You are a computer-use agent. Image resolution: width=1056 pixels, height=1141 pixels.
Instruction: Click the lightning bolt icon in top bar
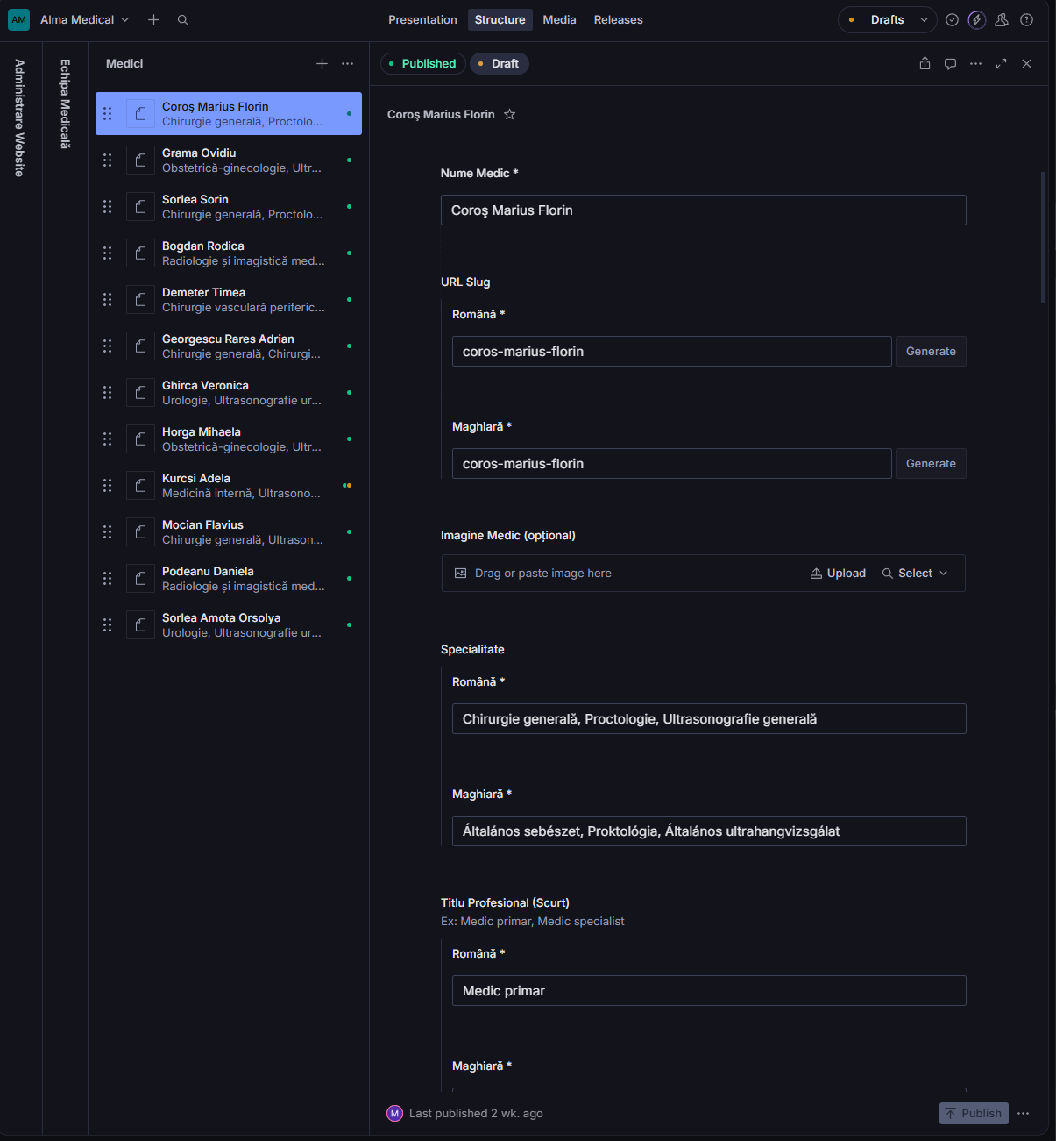click(x=976, y=19)
